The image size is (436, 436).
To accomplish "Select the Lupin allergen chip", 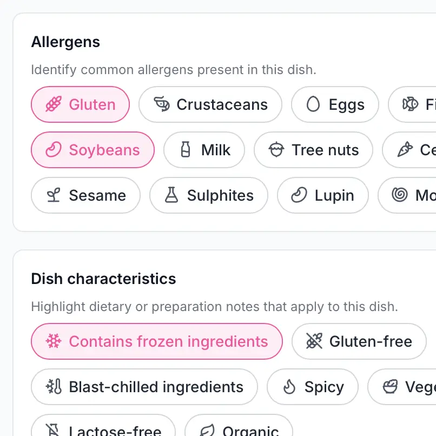I will click(322, 195).
